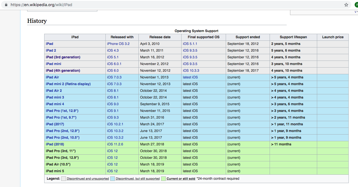Click the Released with column header
The width and height of the screenshot is (358, 187).
click(x=122, y=37)
